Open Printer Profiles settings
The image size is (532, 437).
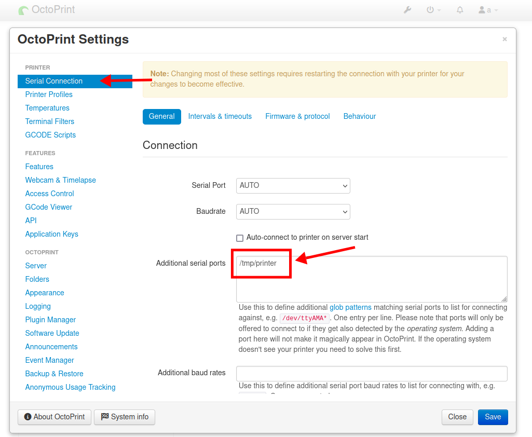pos(49,94)
